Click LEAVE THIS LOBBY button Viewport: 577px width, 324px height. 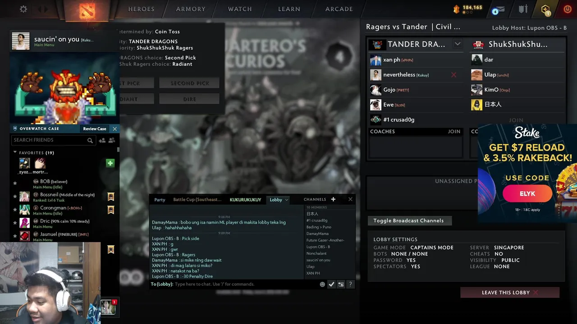pos(510,292)
